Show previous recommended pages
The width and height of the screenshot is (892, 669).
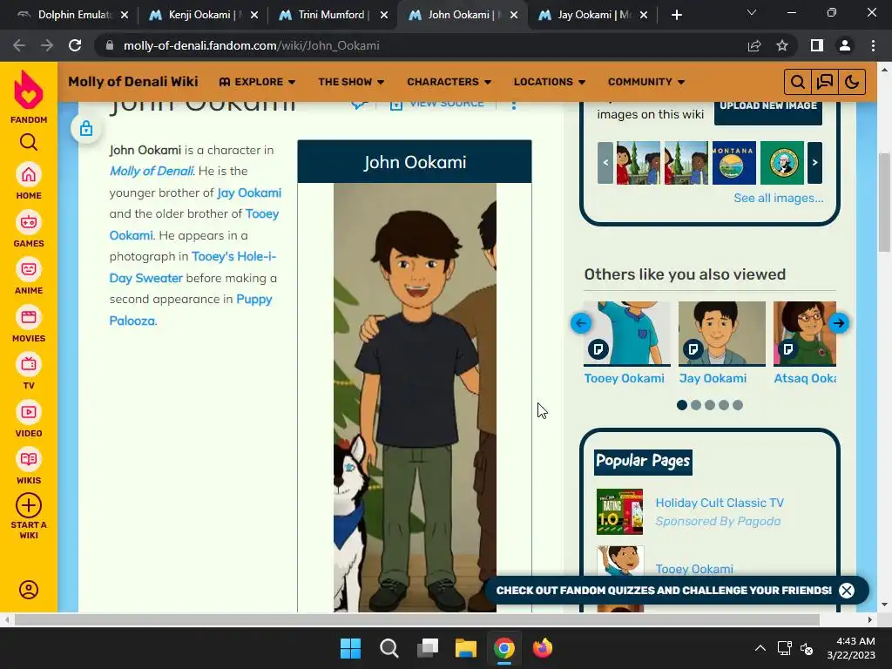581,323
